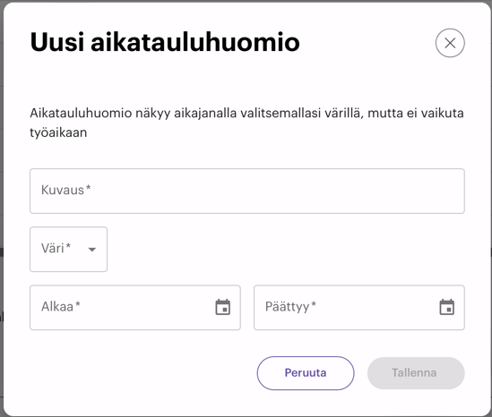
Task: Focus the Päättyy end date field
Action: click(x=359, y=307)
